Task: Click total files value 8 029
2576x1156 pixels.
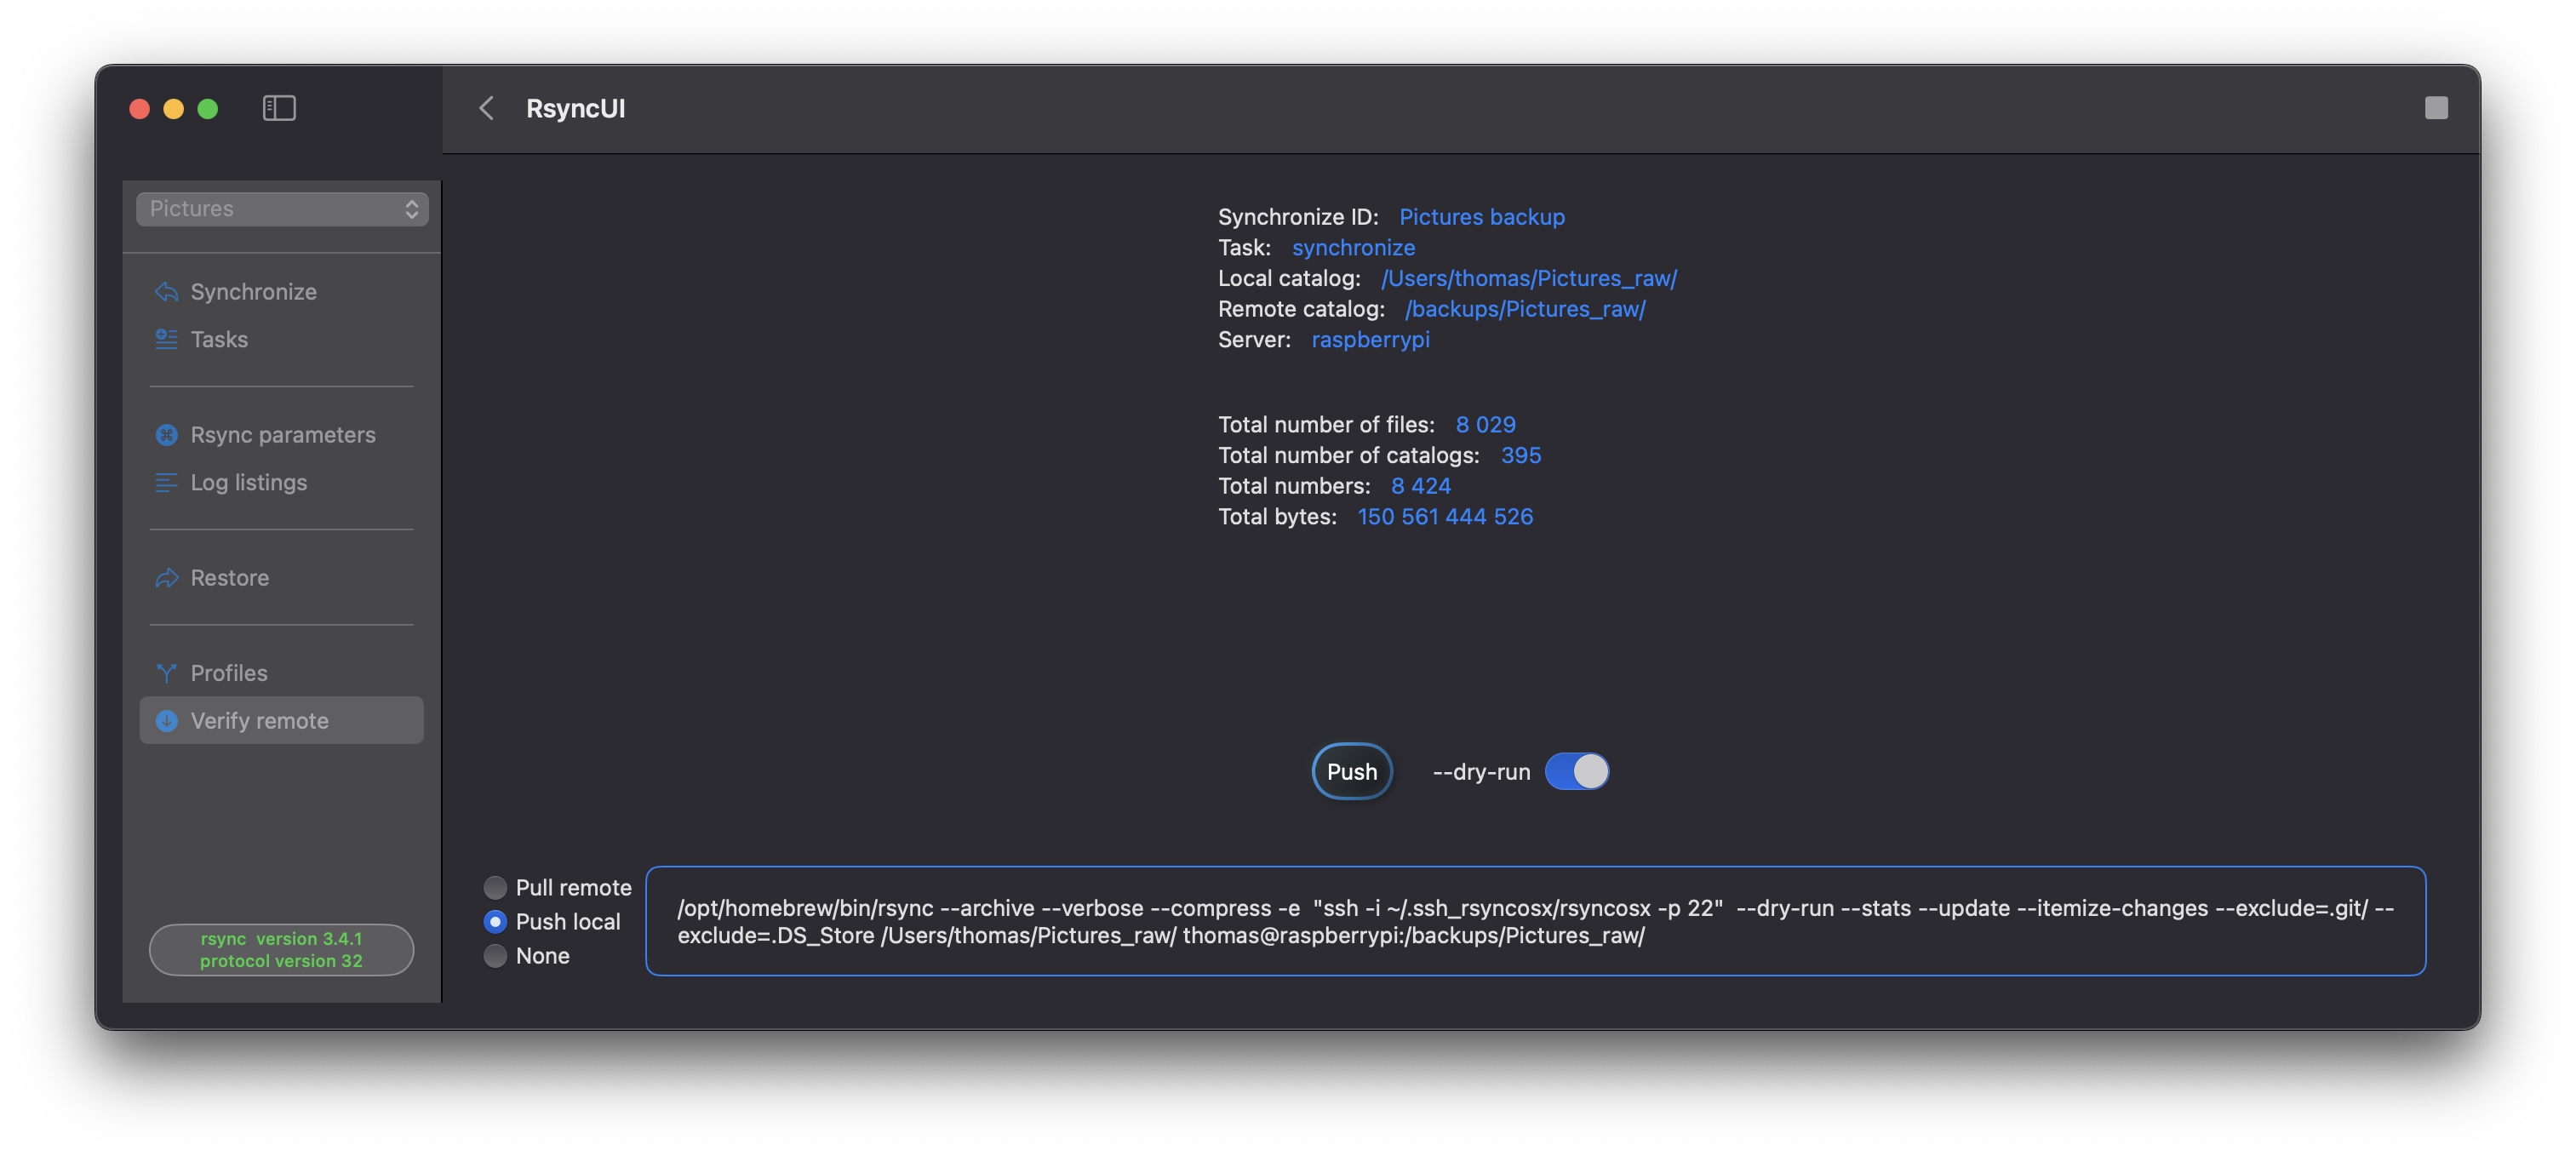Action: coord(1485,425)
